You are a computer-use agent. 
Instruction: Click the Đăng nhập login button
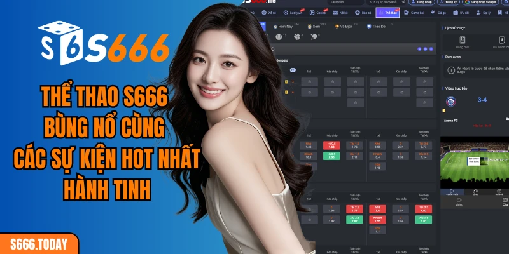422,2
